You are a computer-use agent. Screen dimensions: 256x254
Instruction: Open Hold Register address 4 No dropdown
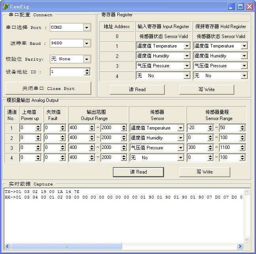(x=244, y=76)
